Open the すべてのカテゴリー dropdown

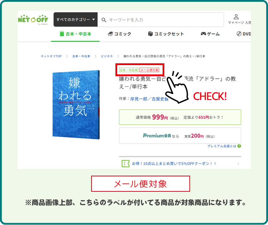pos(75,20)
